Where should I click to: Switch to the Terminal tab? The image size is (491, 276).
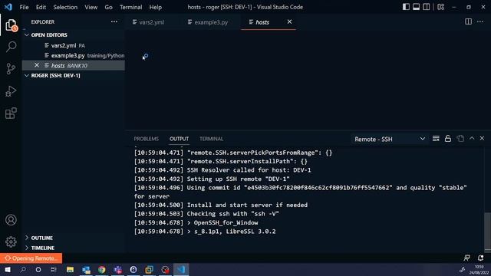tap(212, 139)
